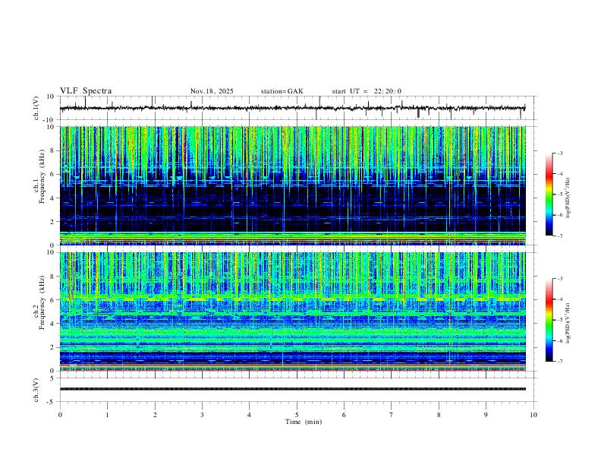Screen dimensions: 601x465
Task: Click the time axis tick '7'
Action: pos(392,415)
